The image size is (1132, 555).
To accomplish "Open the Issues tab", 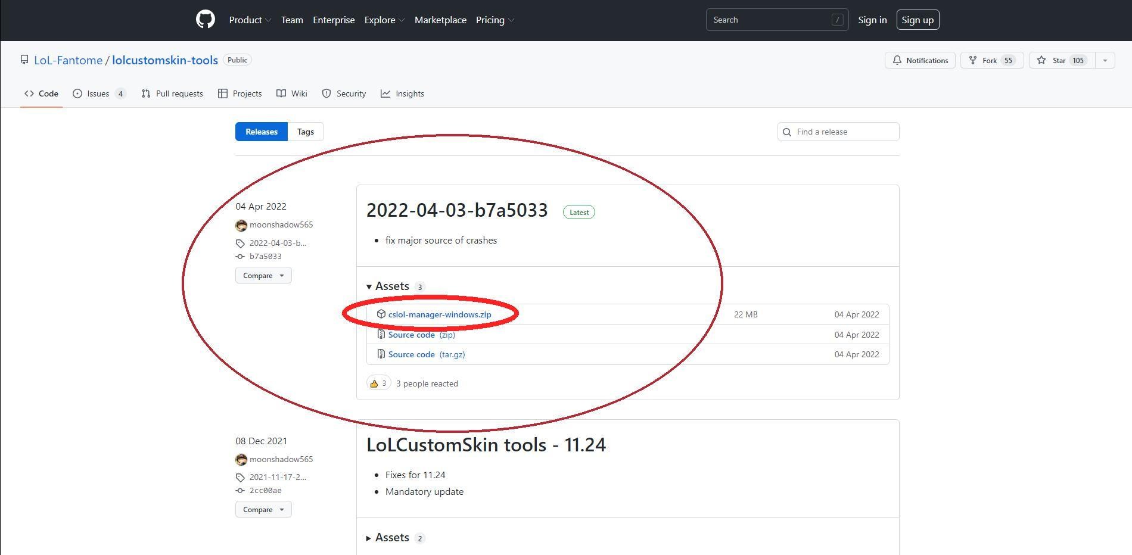I will (x=99, y=93).
